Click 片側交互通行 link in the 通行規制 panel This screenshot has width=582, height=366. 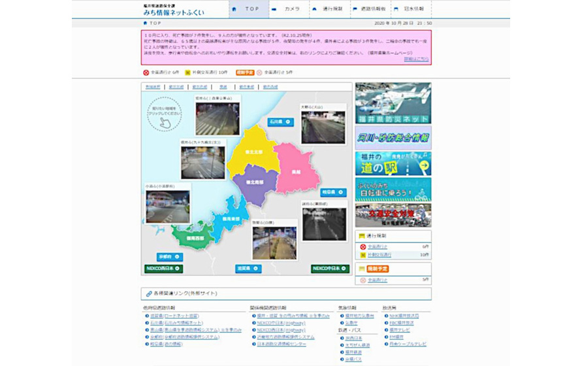[x=380, y=255]
